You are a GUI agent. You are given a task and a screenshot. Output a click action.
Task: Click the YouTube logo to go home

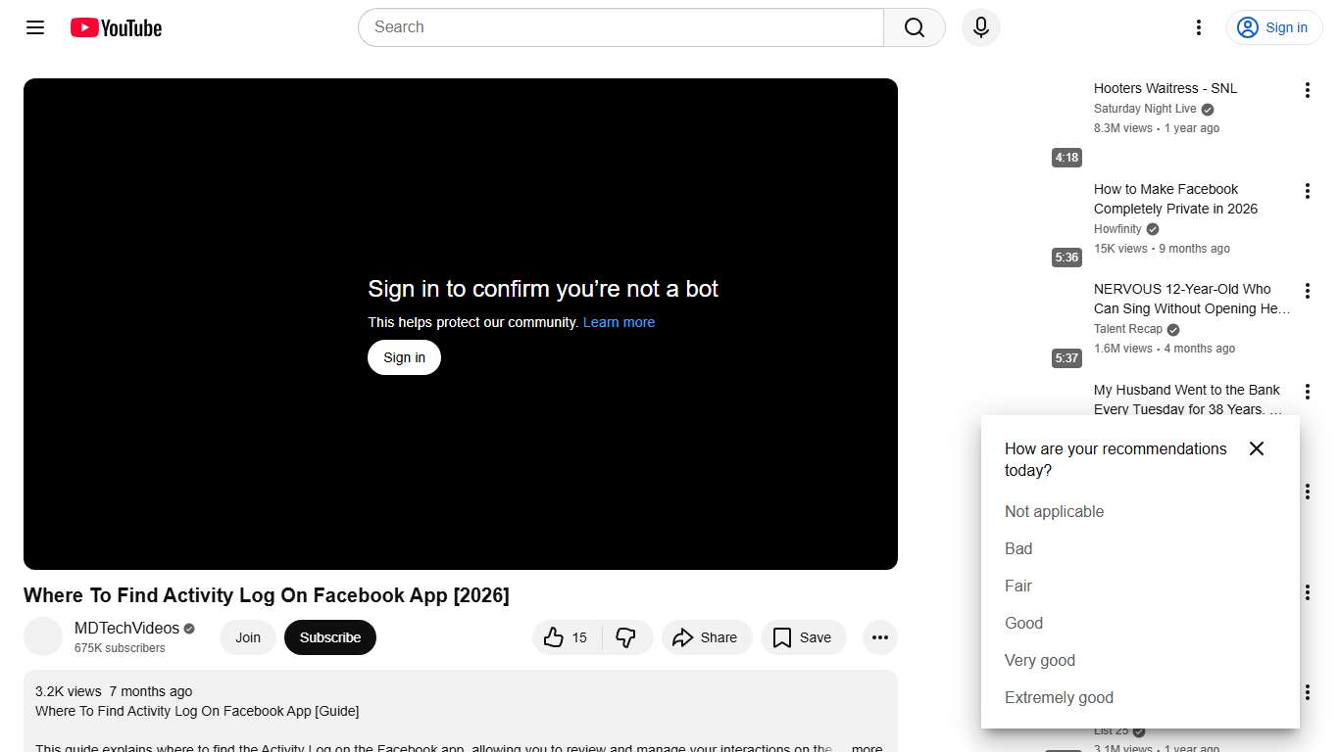tap(115, 27)
